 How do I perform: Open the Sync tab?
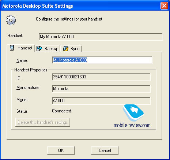[x=71, y=49]
